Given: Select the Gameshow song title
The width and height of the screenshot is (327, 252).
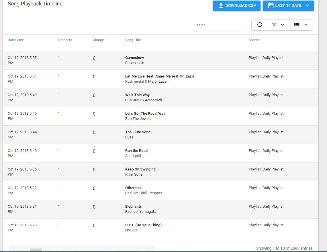Looking at the screenshot, I should [x=134, y=58].
